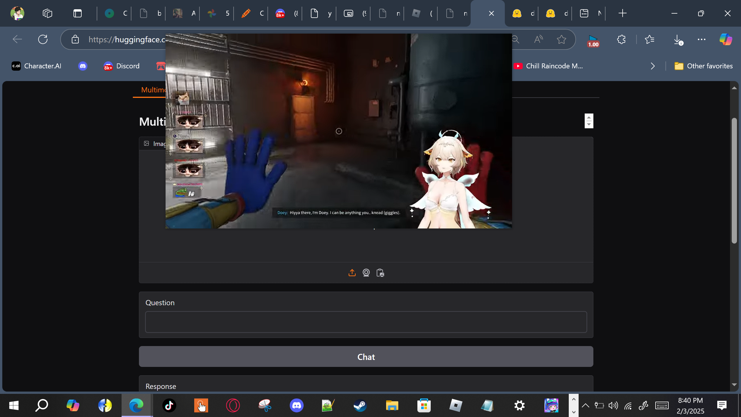Viewport: 741px width, 417px height.
Task: Open Character.AI bookmark
Action: coord(36,66)
